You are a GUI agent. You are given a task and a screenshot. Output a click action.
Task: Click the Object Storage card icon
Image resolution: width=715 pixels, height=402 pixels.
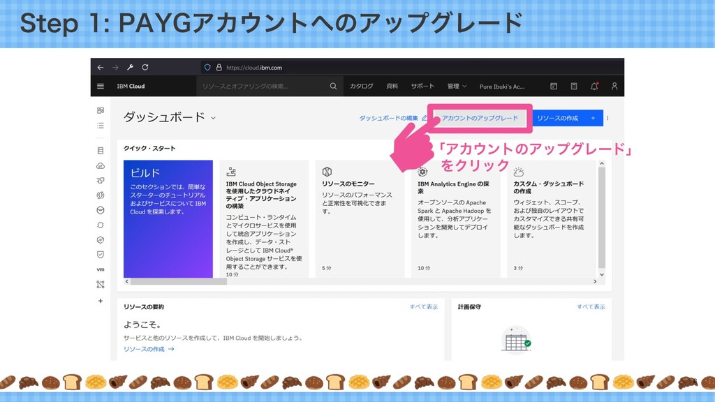click(x=231, y=172)
